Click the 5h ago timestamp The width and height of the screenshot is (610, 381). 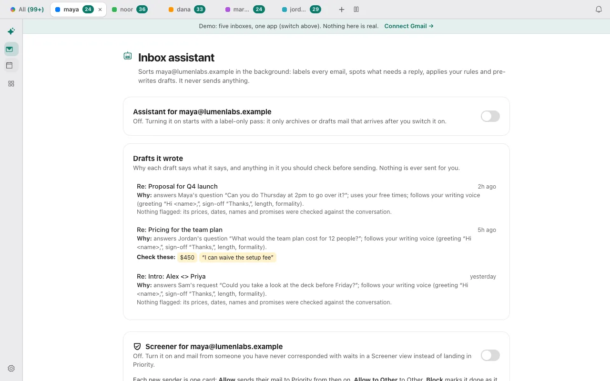point(487,230)
